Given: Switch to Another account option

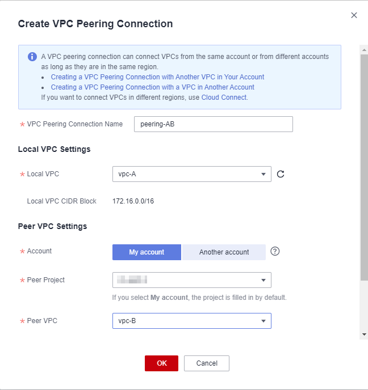Looking at the screenshot, I should (x=224, y=252).
